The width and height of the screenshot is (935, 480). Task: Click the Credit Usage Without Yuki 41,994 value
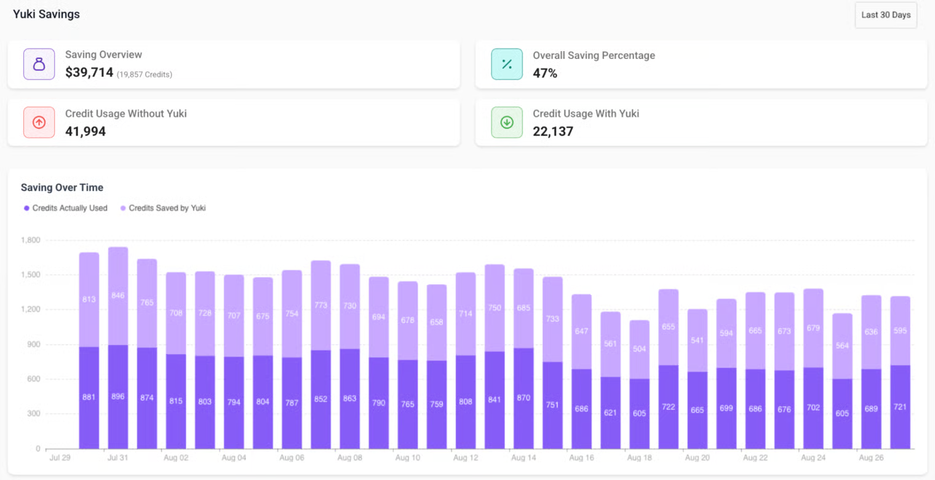86,132
